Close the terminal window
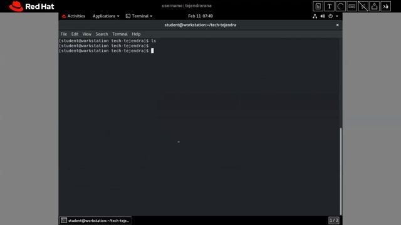The width and height of the screenshot is (401, 225). click(337, 25)
